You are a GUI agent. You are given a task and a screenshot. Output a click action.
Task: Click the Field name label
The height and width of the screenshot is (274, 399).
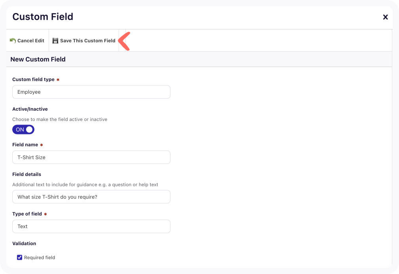[25, 145]
